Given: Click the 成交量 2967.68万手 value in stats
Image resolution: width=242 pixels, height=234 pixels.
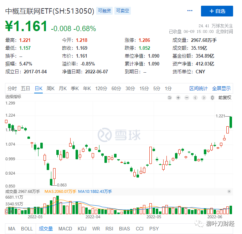Looking at the screenshot, I should point(204,40).
